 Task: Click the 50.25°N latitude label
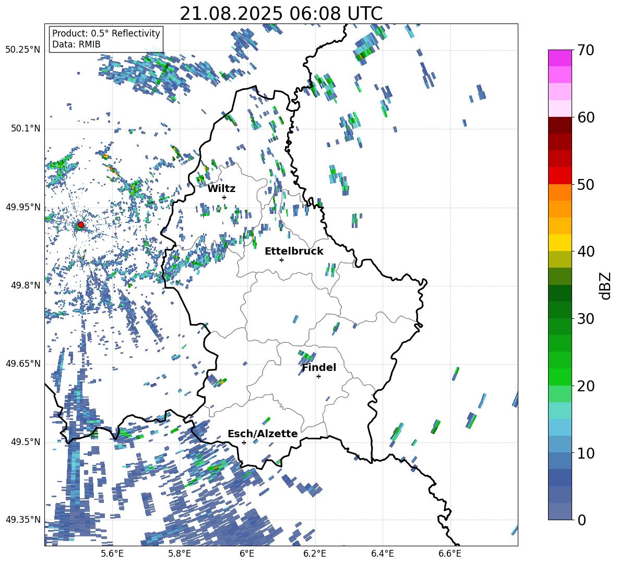(23, 50)
